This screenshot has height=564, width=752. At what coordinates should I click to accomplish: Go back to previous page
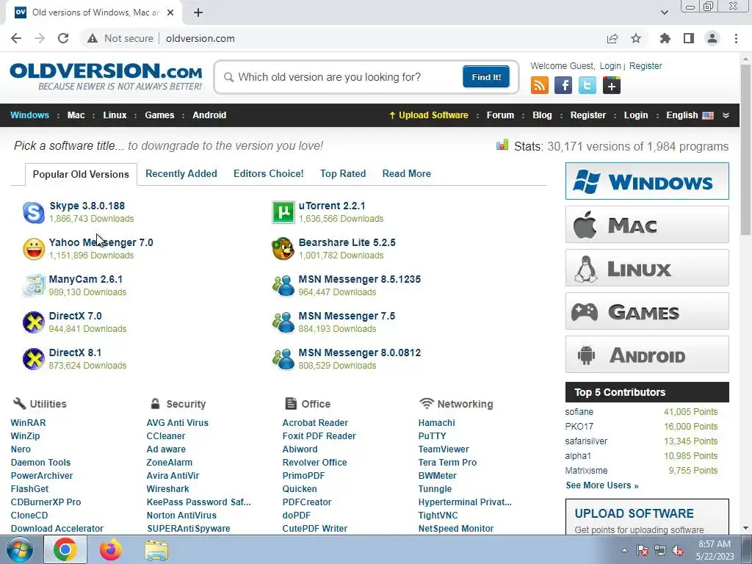[x=16, y=38]
